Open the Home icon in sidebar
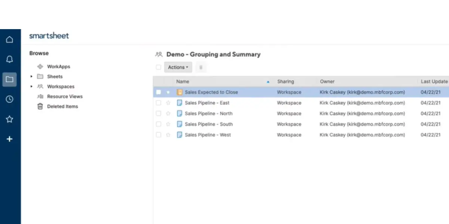The height and width of the screenshot is (224, 449). (x=10, y=40)
